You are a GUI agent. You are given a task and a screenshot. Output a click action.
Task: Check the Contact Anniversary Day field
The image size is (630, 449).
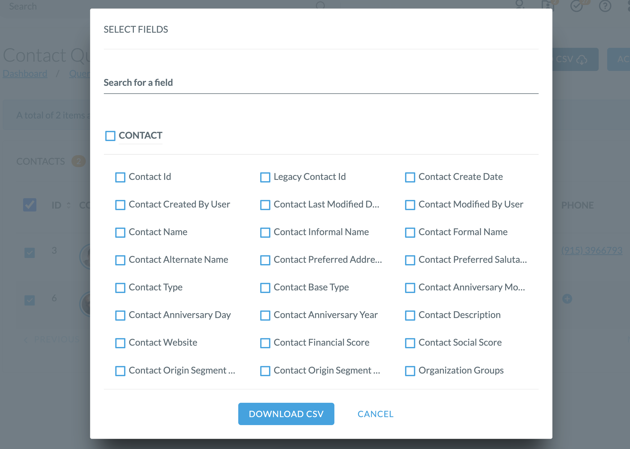coord(120,315)
